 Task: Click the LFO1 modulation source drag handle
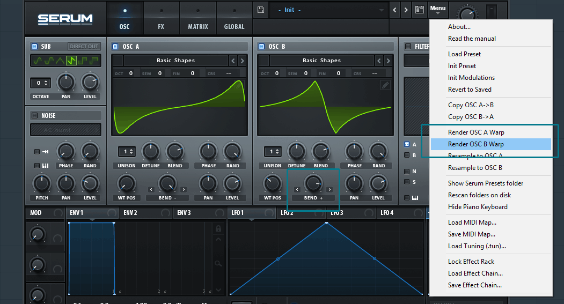269,213
